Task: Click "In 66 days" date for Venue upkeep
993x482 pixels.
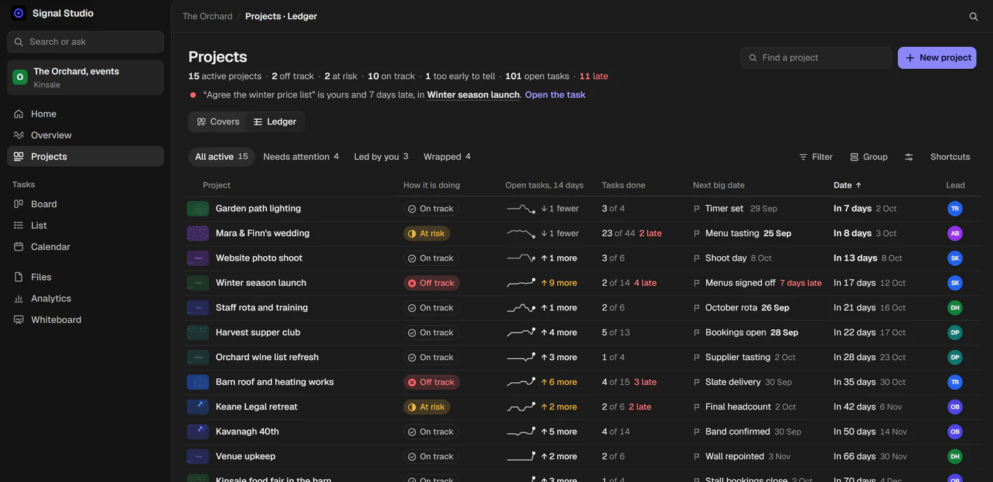Action: [854, 457]
